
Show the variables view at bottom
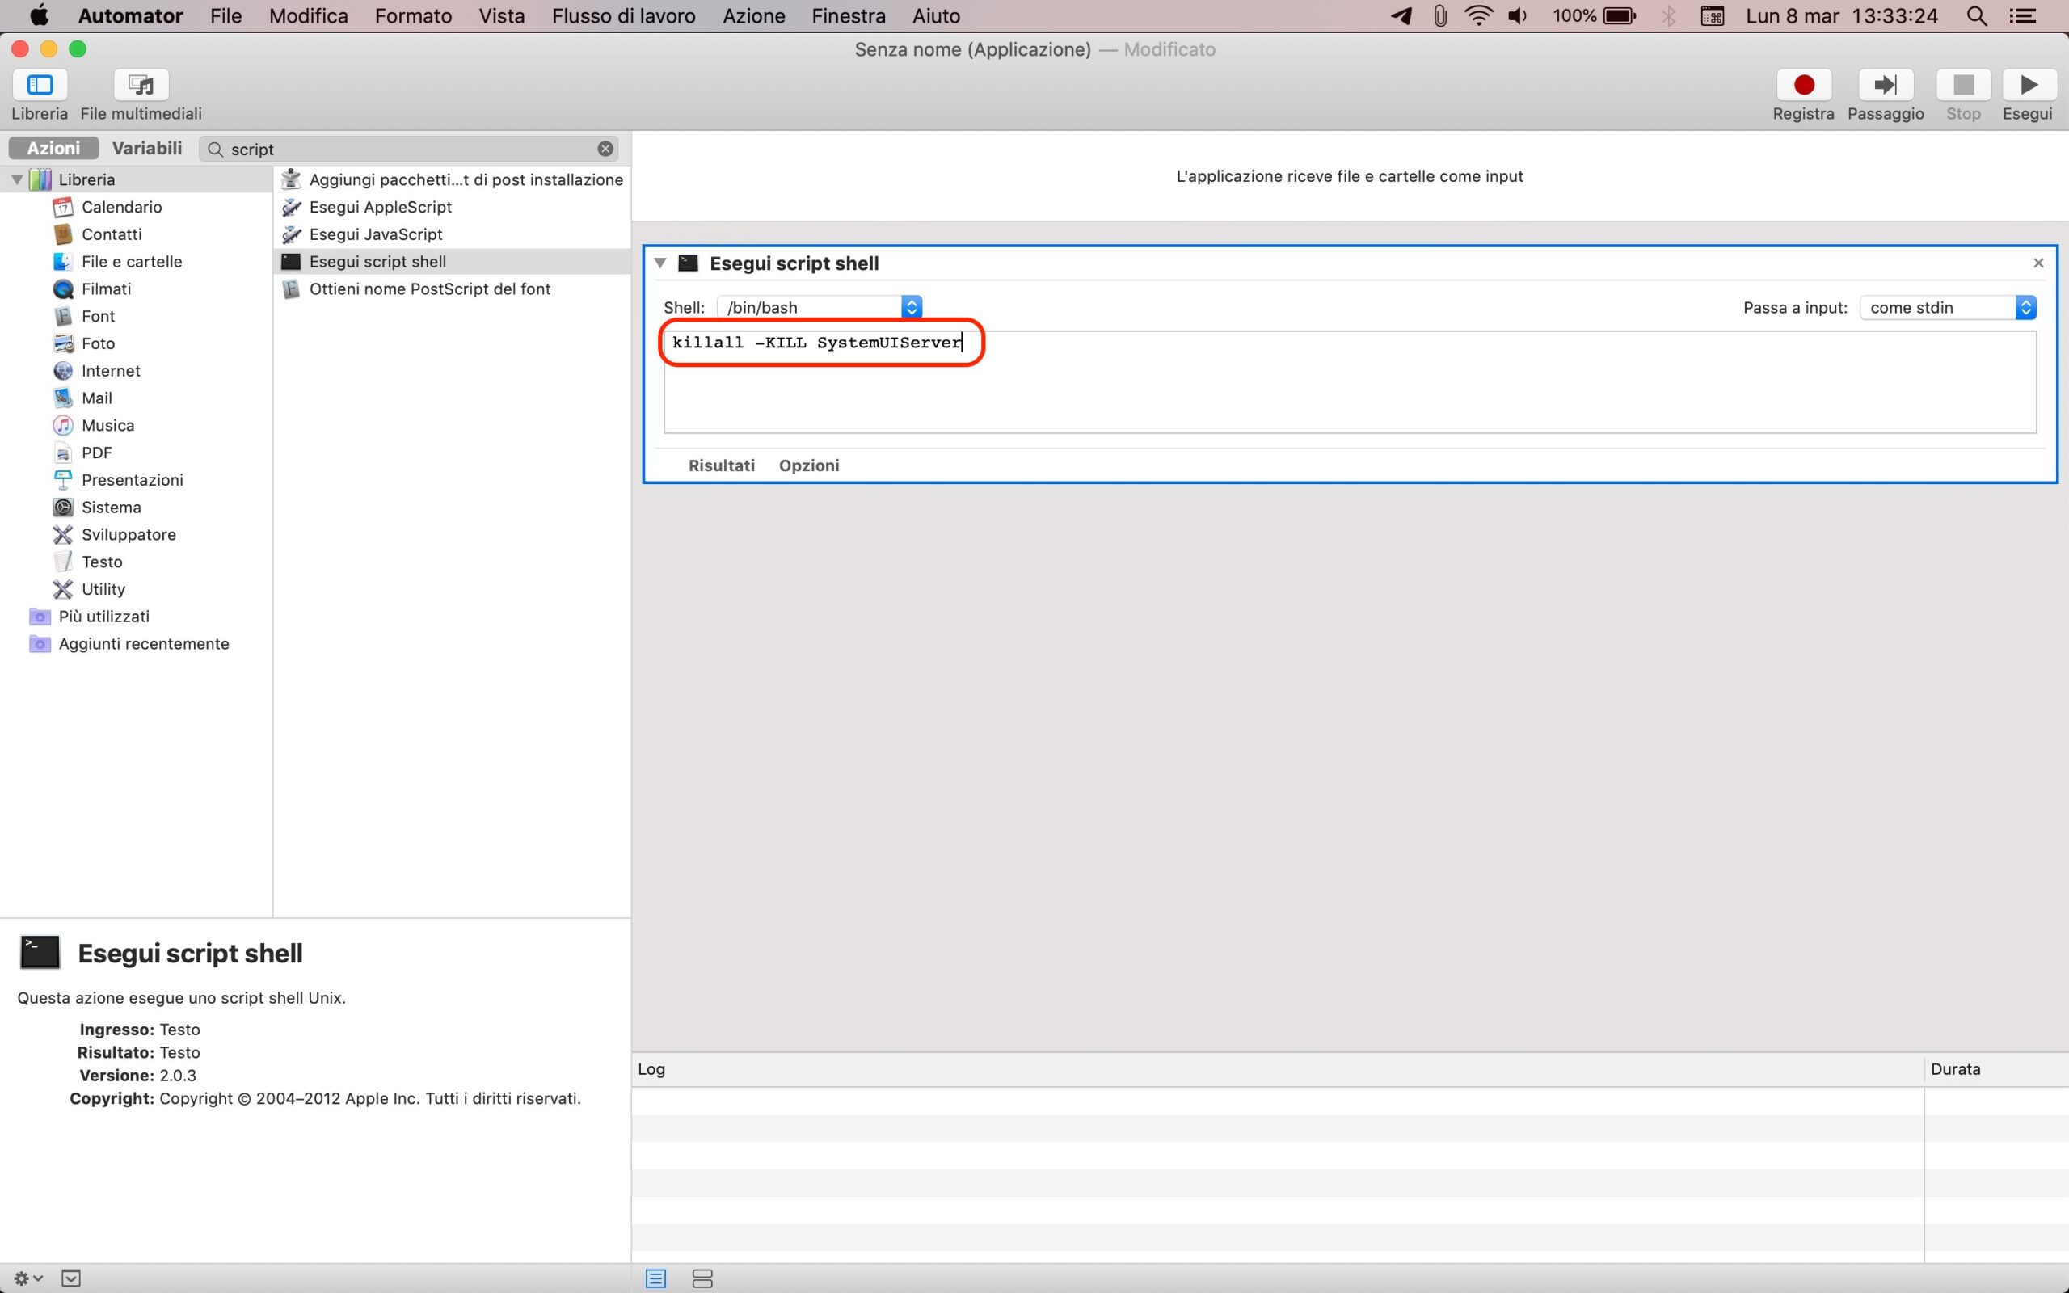(x=702, y=1278)
